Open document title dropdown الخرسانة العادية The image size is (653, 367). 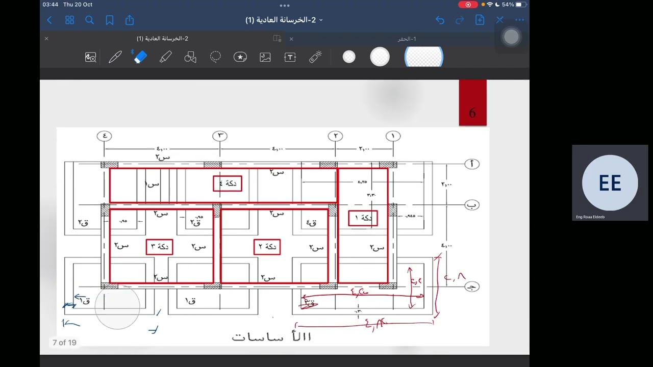(x=284, y=20)
